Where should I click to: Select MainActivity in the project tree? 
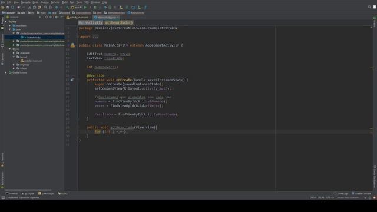tap(34, 37)
